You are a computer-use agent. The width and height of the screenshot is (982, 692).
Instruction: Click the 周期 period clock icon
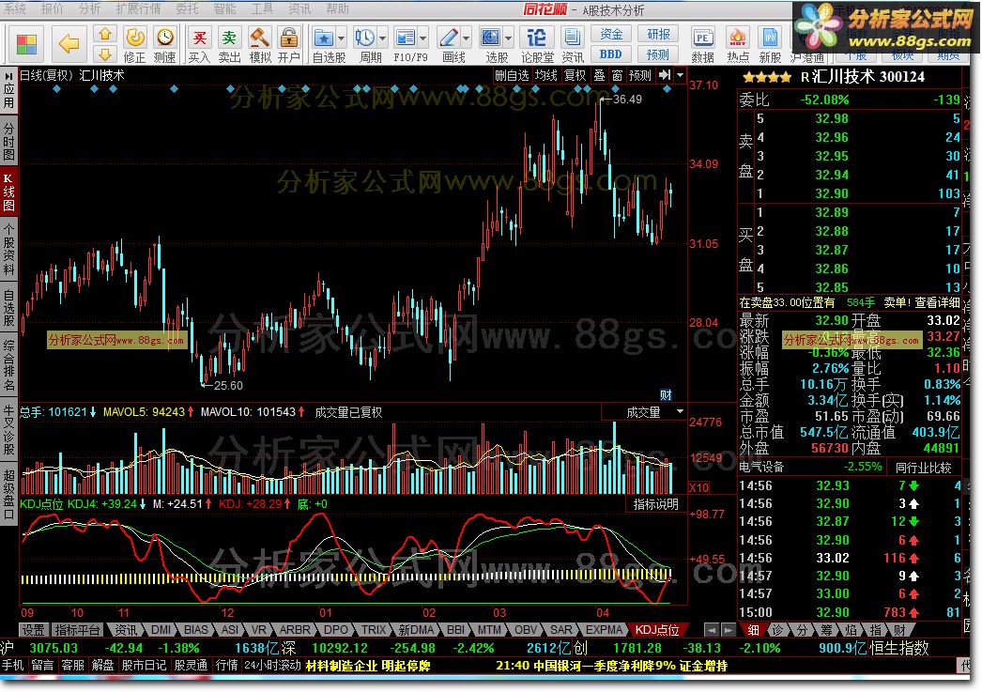pos(365,38)
